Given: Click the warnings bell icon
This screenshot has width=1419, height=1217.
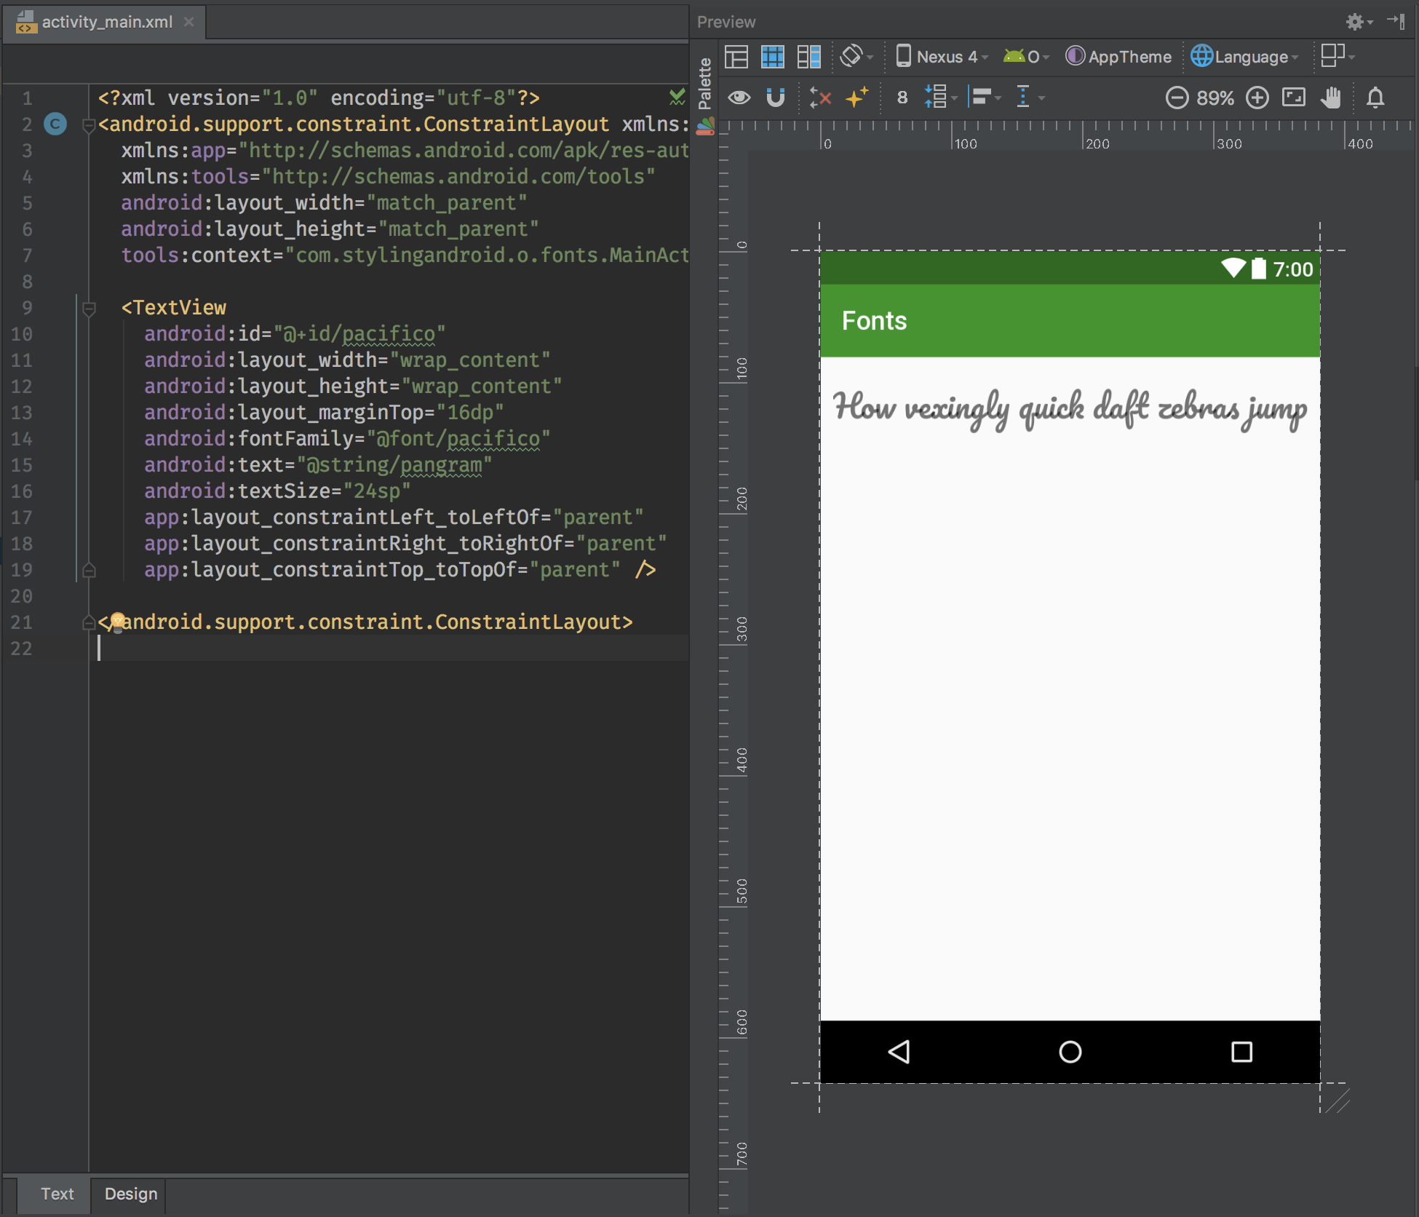Looking at the screenshot, I should pos(1375,98).
